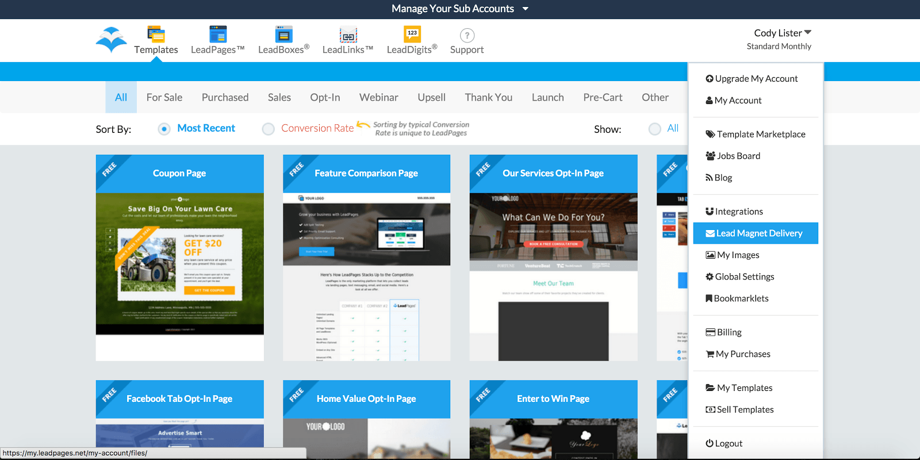Click the Support navigation label
The width and height of the screenshot is (920, 460).
point(467,50)
